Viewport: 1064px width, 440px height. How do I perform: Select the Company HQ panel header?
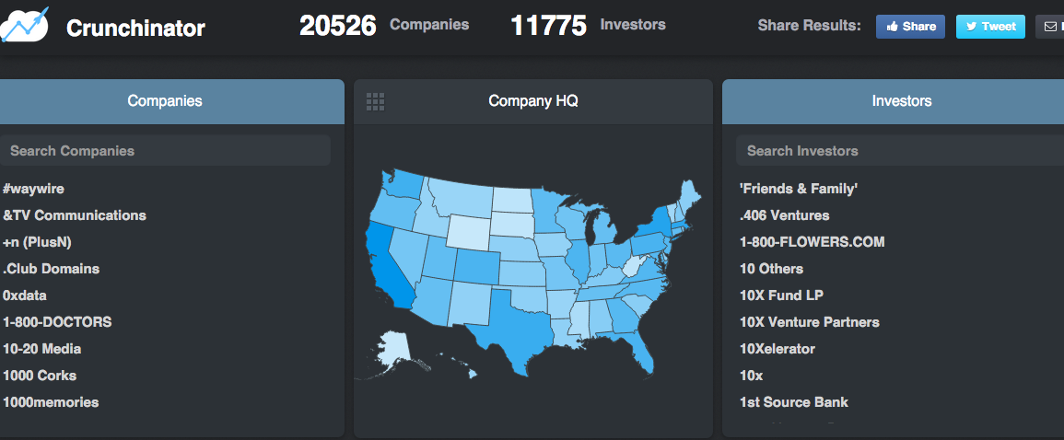533,101
